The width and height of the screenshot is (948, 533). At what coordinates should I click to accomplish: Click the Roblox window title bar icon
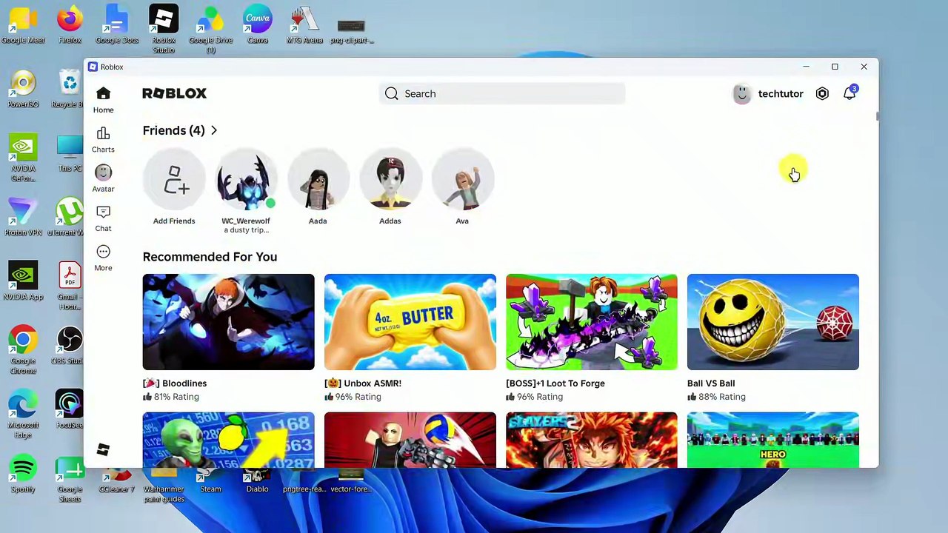tap(93, 67)
